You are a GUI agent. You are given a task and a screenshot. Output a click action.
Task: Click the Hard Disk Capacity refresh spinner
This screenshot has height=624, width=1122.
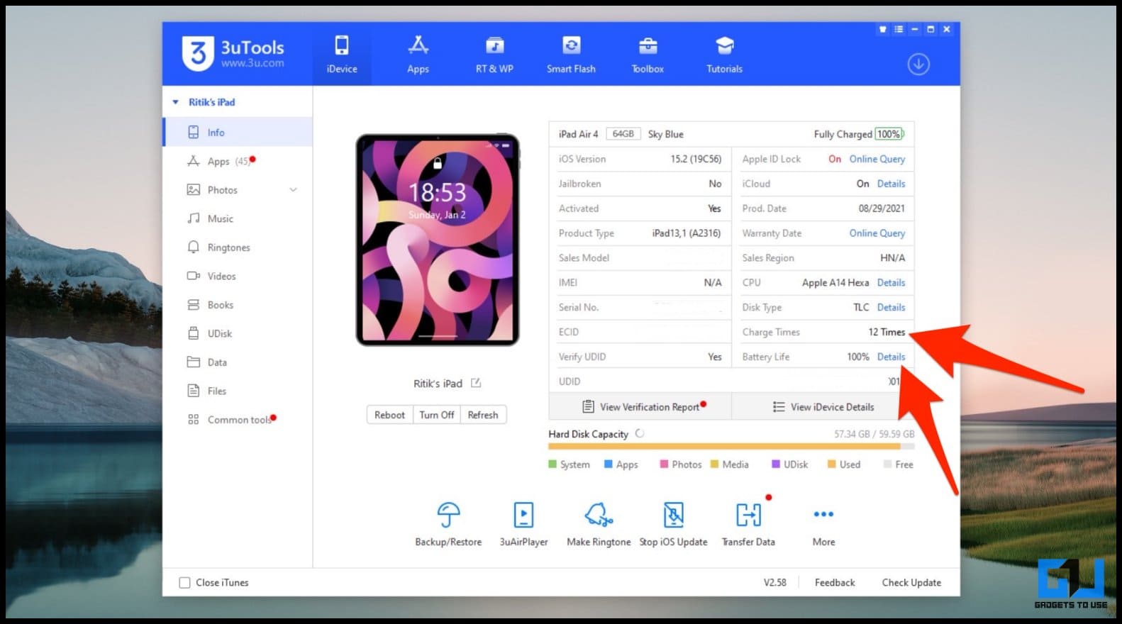(639, 433)
